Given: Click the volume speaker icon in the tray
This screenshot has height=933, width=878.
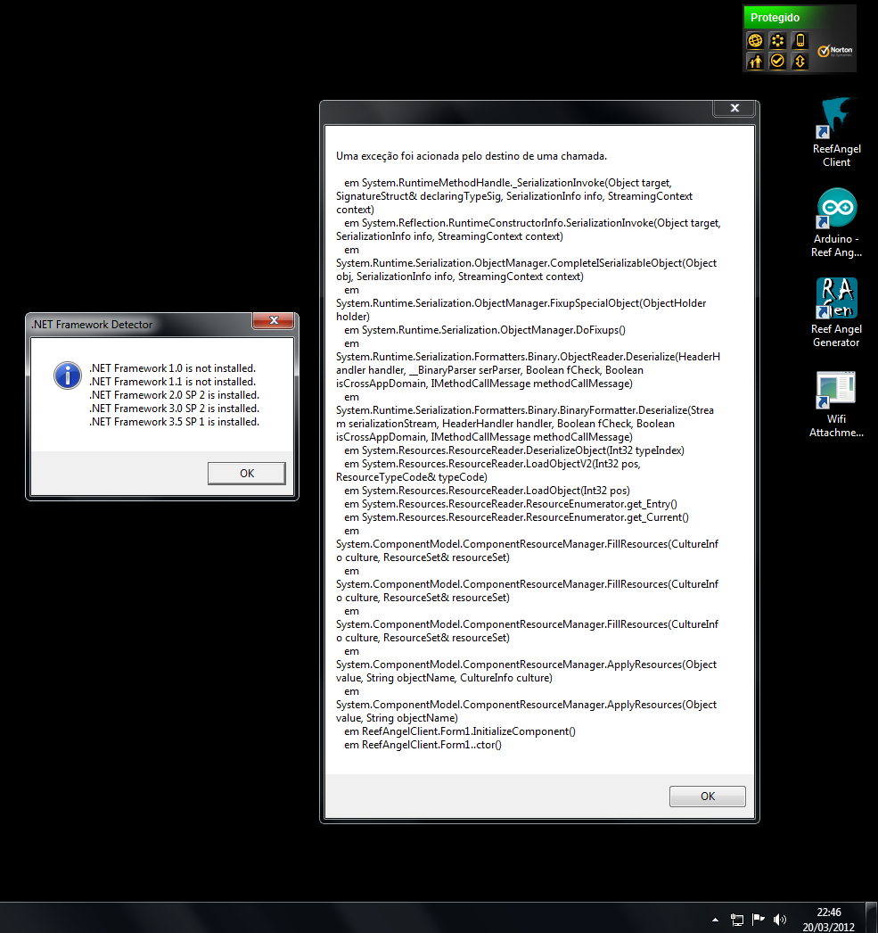Looking at the screenshot, I should pyautogui.click(x=780, y=920).
